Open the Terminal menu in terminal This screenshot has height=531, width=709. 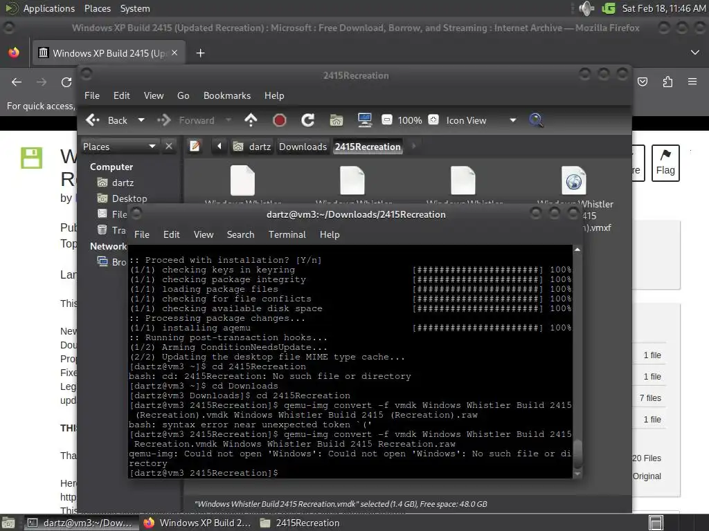pos(287,235)
